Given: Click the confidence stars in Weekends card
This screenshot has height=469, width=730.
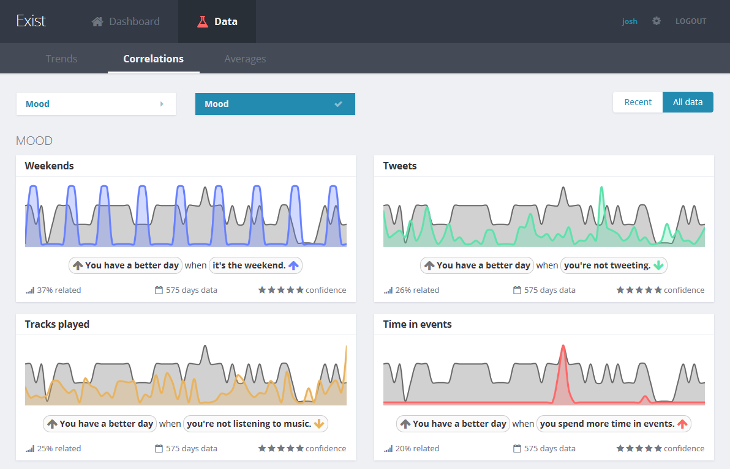Looking at the screenshot, I should click(x=280, y=290).
